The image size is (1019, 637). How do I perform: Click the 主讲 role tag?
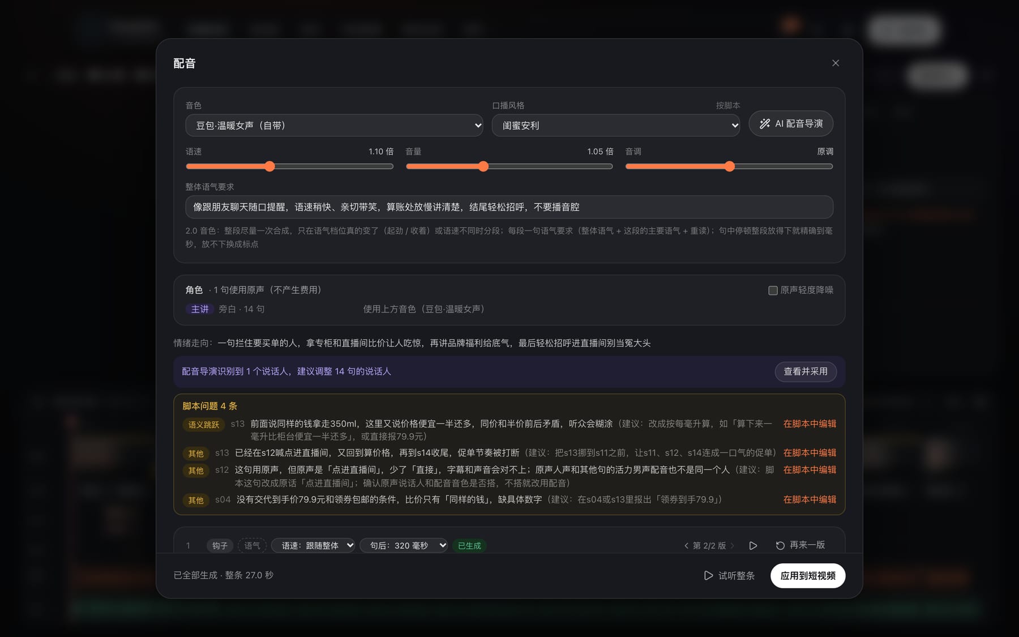200,309
